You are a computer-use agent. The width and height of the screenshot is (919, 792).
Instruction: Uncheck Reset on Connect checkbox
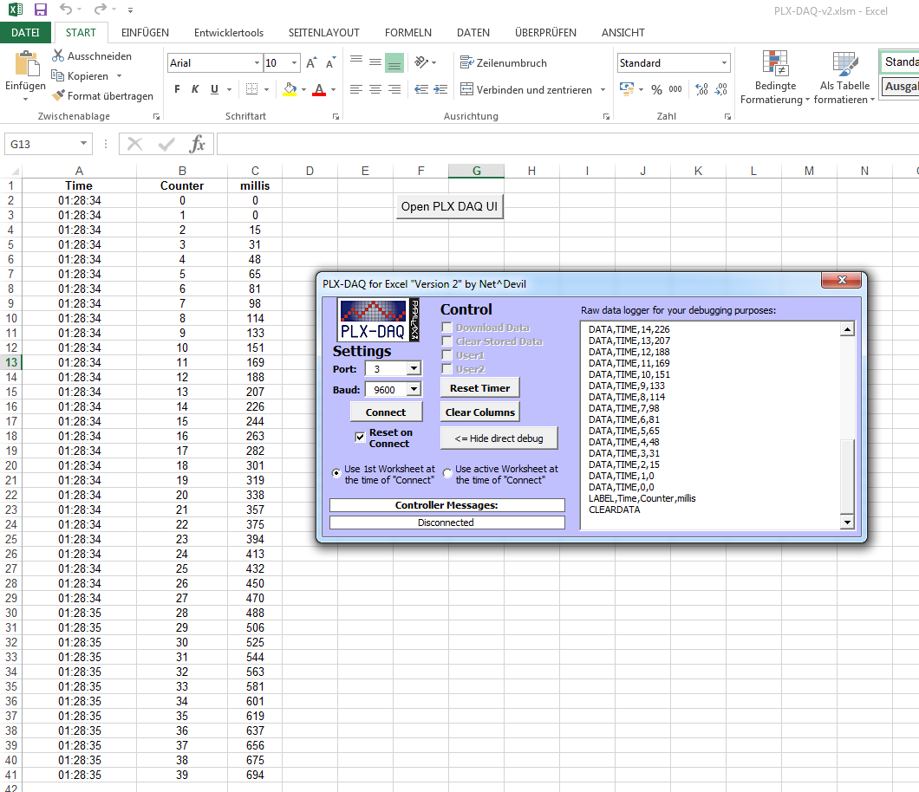coord(360,437)
